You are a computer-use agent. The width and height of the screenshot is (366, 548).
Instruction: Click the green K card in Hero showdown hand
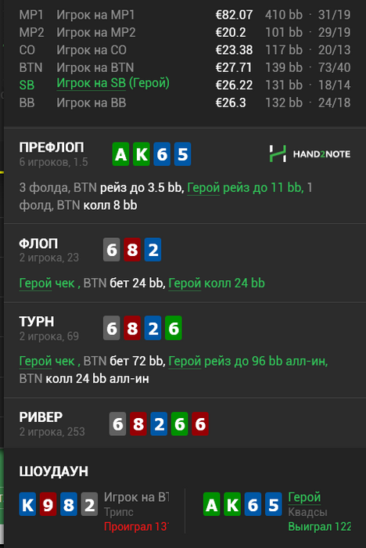(x=232, y=504)
